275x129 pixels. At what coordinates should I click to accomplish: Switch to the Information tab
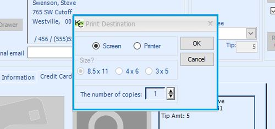[x=18, y=77]
